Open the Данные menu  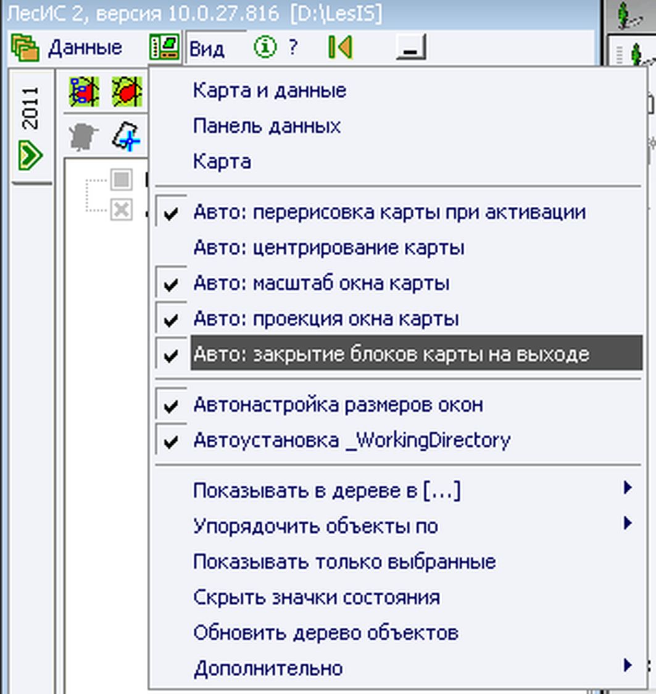click(85, 48)
